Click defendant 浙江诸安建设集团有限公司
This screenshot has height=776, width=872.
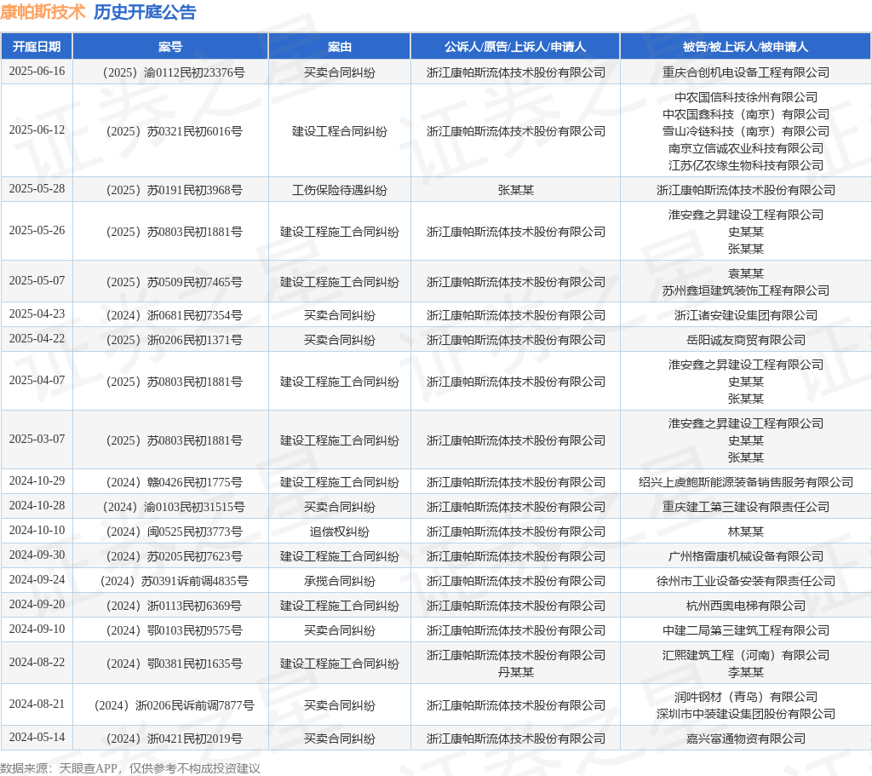[x=746, y=315]
